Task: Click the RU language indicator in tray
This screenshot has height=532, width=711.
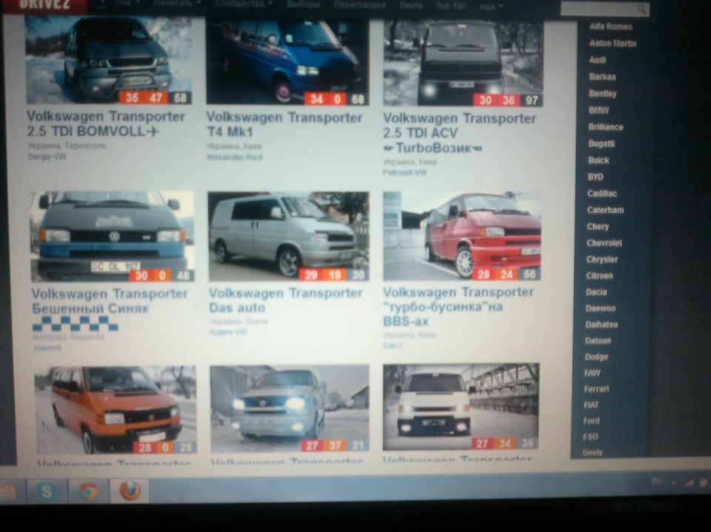Action: coord(655,481)
